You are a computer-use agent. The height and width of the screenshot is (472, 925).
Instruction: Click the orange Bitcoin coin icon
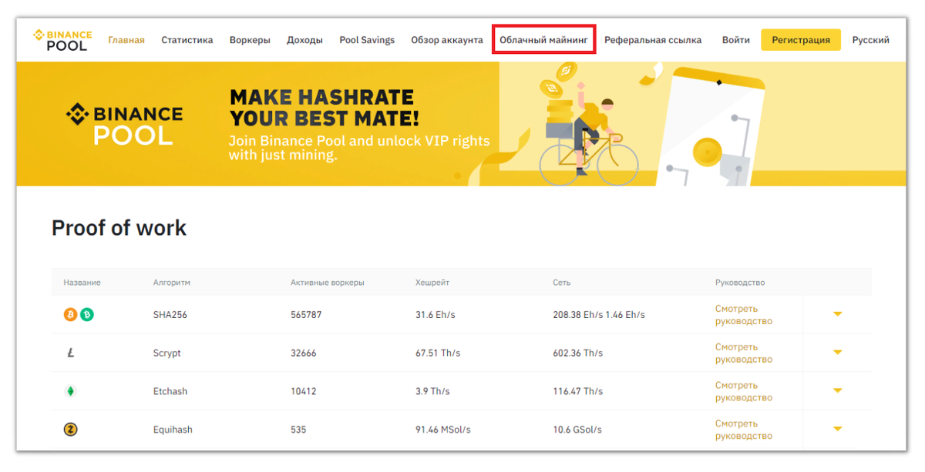70,314
